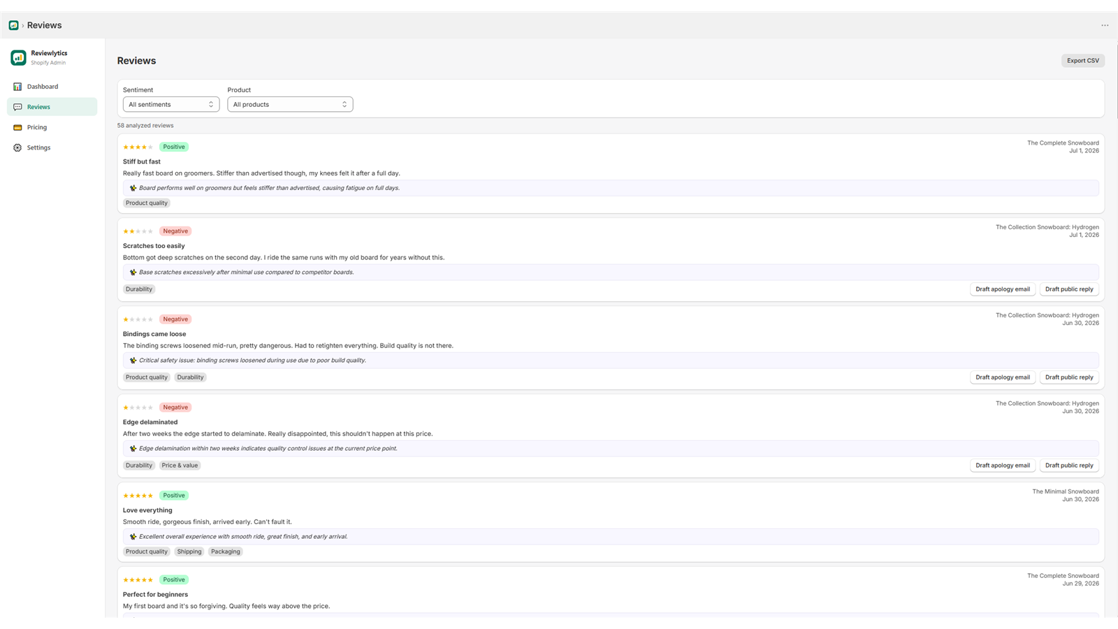Draft apology email for 'Bindings came loose'
This screenshot has height=629, width=1118.
coord(1003,377)
